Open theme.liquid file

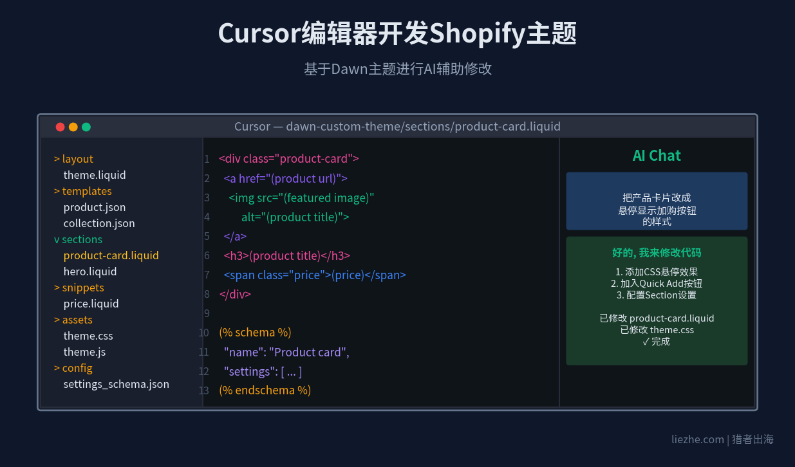coord(95,175)
